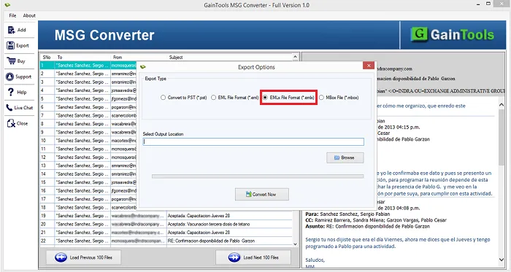Click the preview pane scroll down arrow

502,260
